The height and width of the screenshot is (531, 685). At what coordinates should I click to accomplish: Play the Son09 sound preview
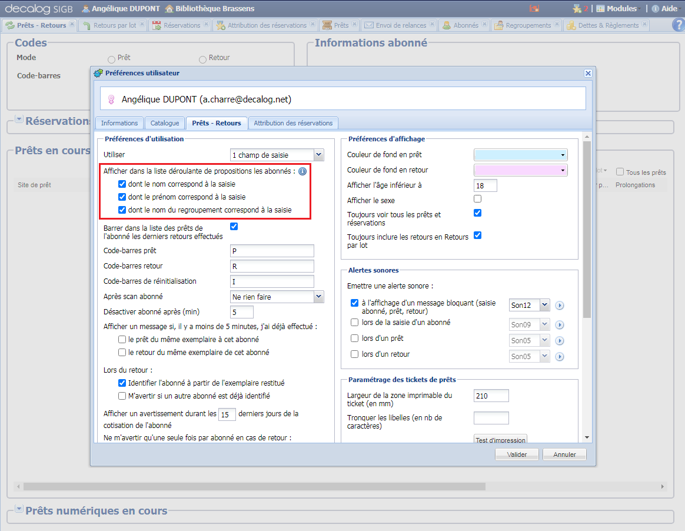coord(560,325)
